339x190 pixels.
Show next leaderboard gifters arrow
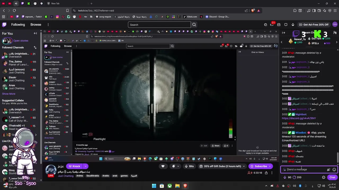click(x=337, y=42)
